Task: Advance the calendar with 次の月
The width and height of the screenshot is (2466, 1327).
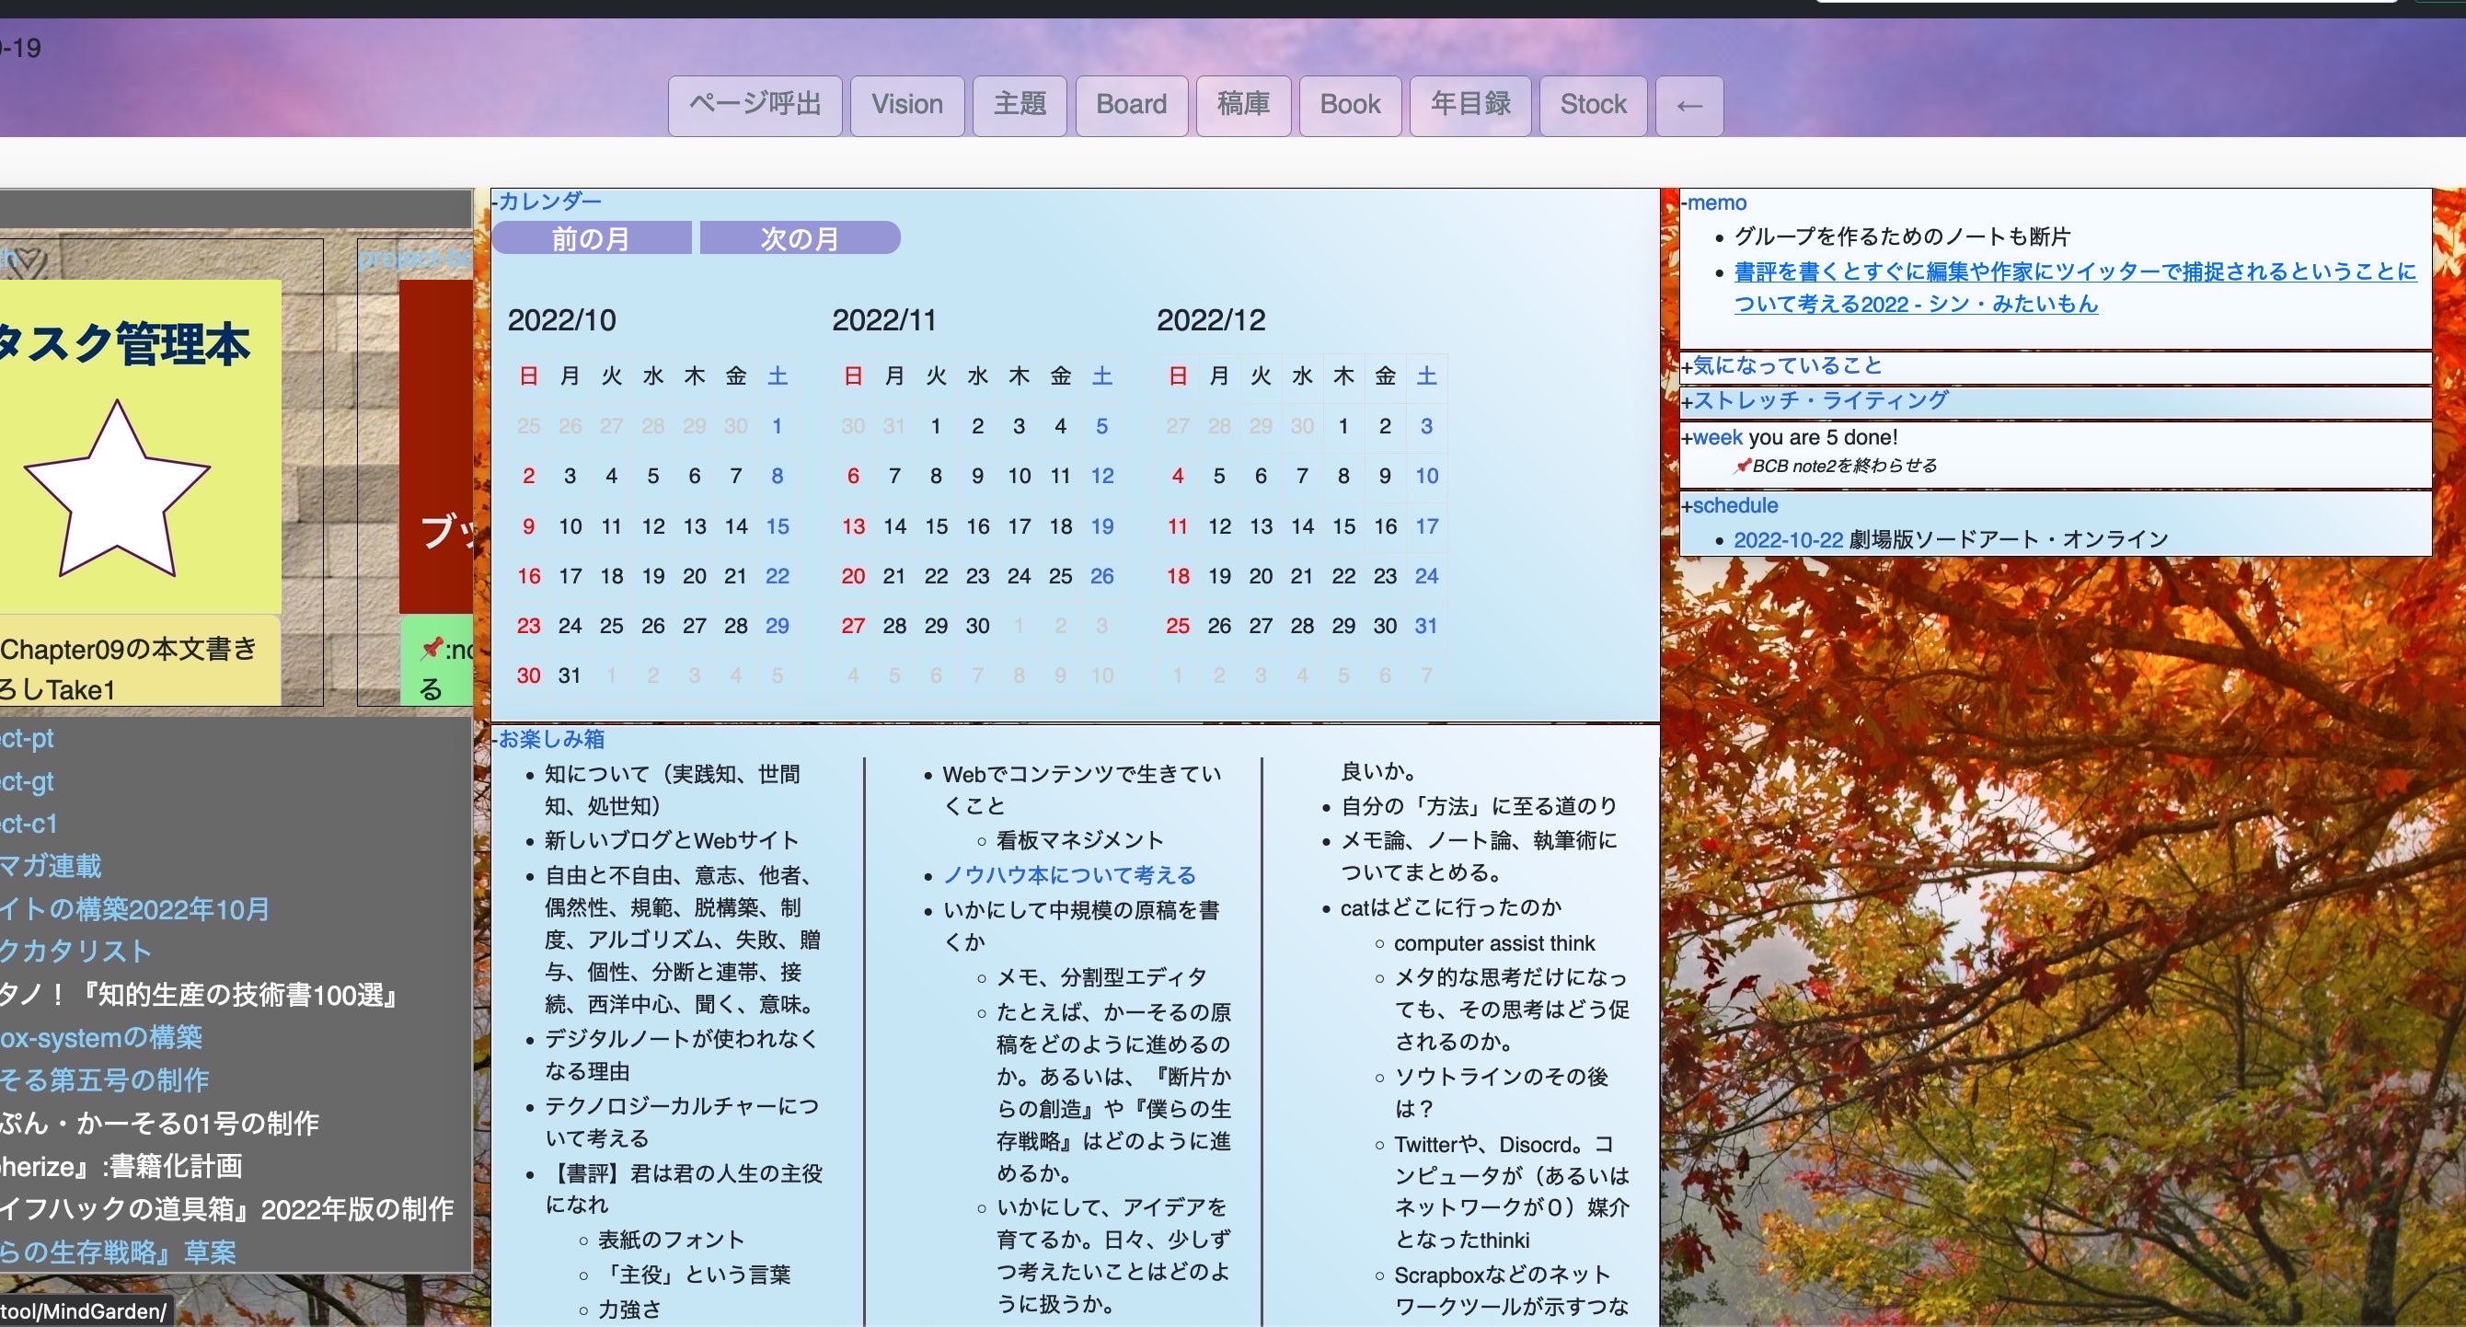Action: pyautogui.click(x=800, y=238)
